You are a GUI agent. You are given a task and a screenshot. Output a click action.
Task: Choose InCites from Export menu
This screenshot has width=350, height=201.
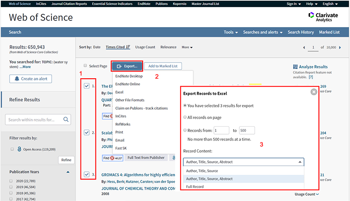[121, 116]
